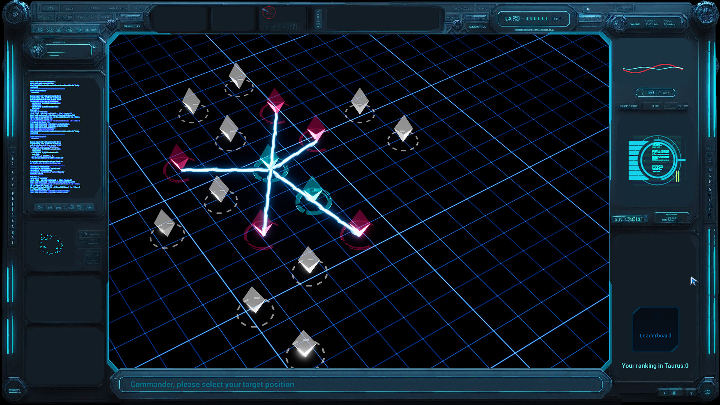This screenshot has height=405, width=720.
Task: Select the 'Your ranking in Taurus:0' text
Action: [655, 366]
